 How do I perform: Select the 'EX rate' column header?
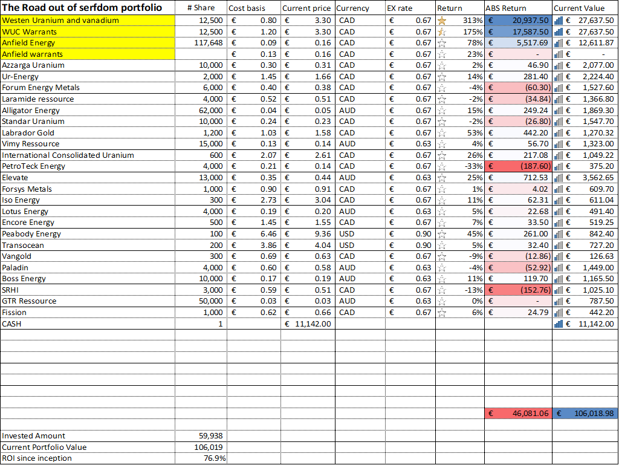[x=410, y=8]
